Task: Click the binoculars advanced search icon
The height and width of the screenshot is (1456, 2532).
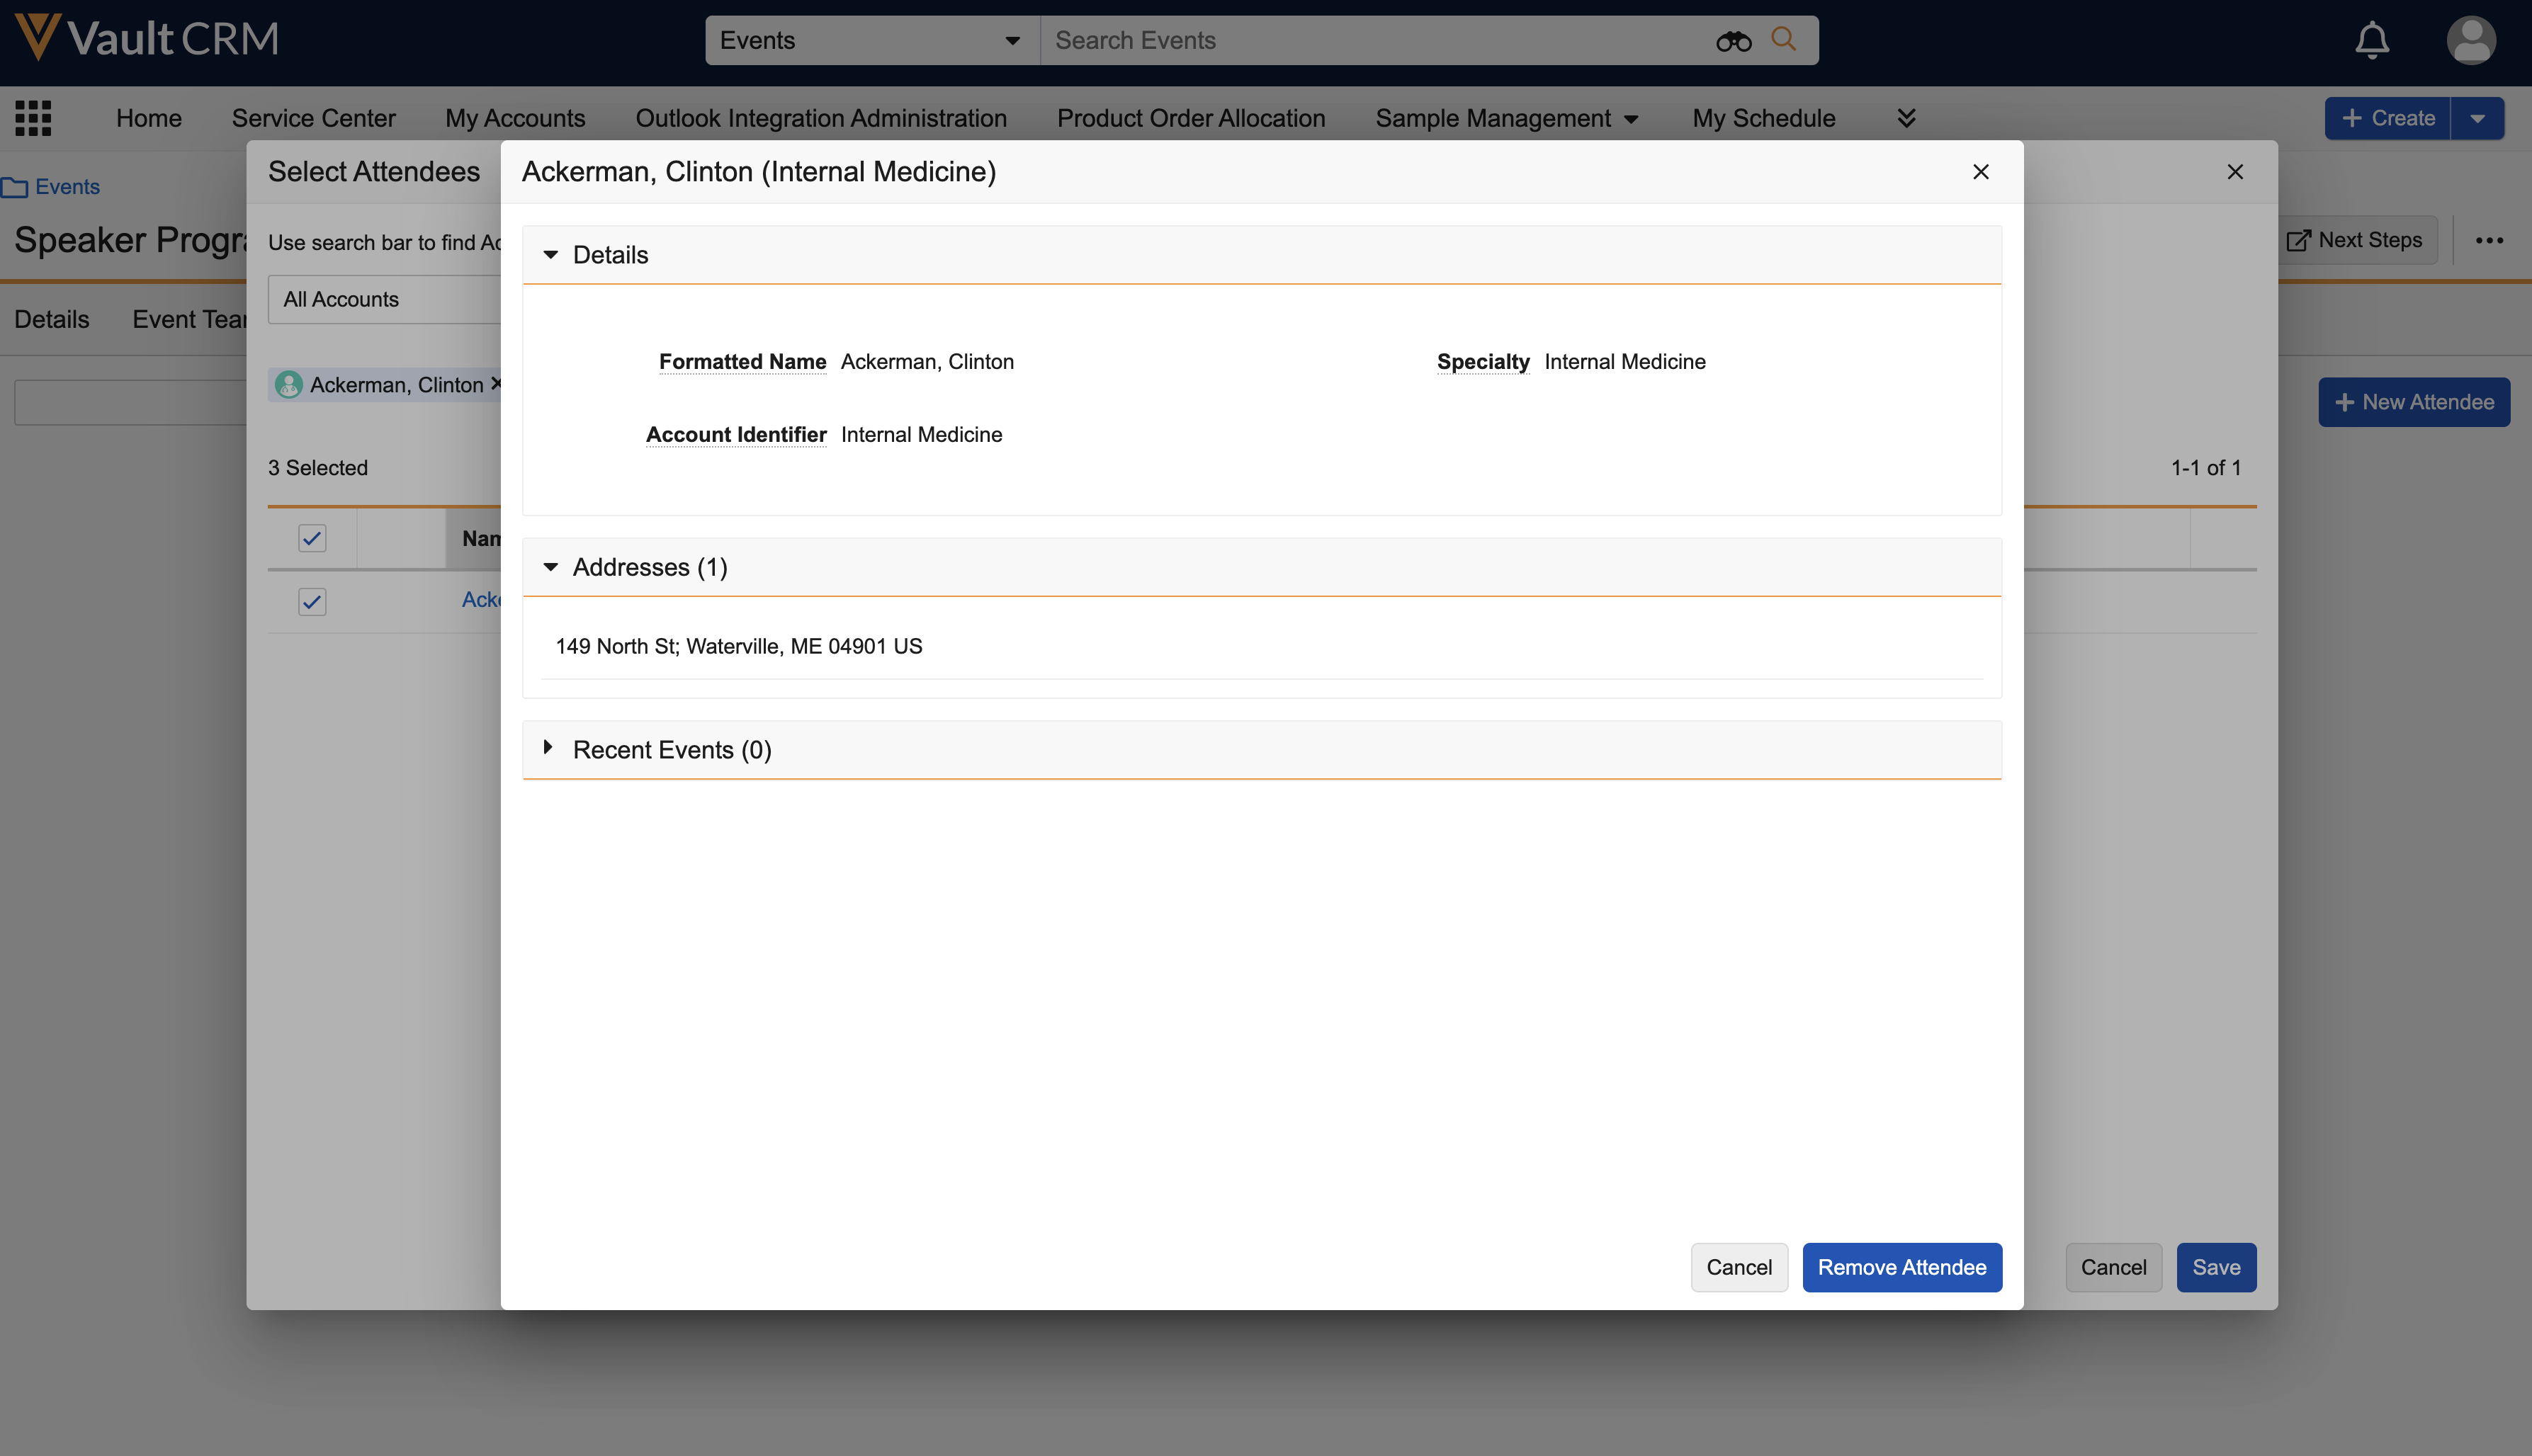Action: pos(1733,41)
